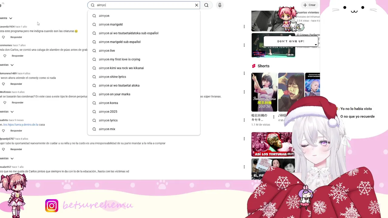Screen dimensions: 388x218
Task: Open three-dot menu for lycandy5757 comment
Action: click(244, 139)
